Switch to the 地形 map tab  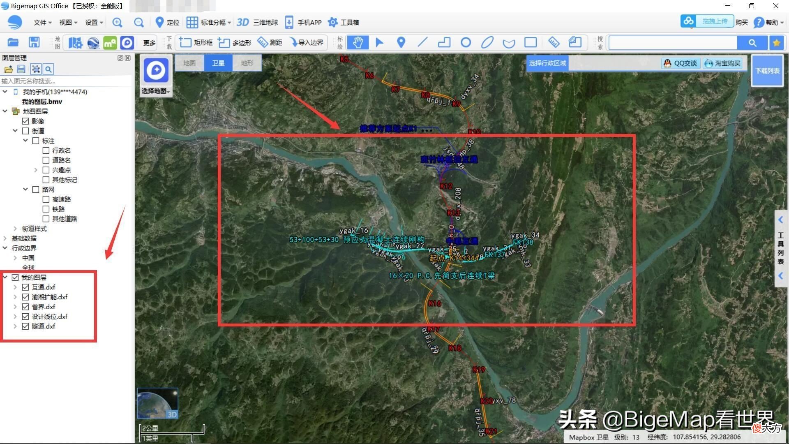[247, 63]
